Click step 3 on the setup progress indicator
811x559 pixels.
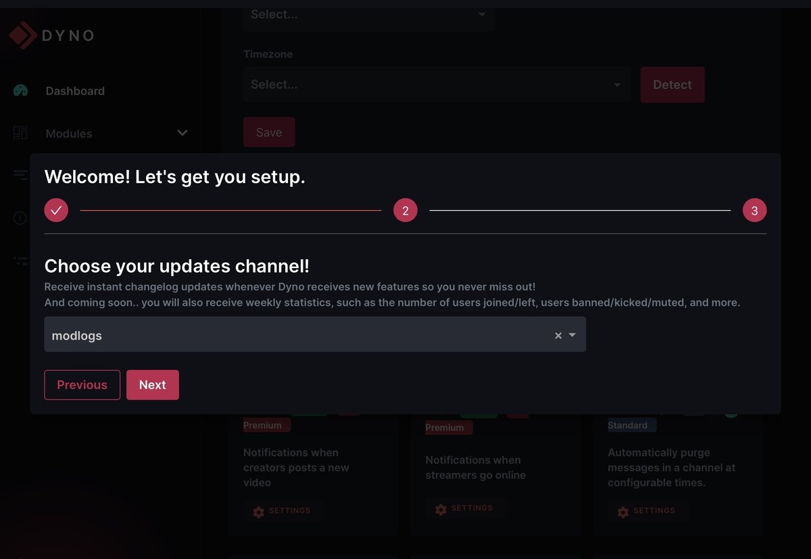(754, 210)
